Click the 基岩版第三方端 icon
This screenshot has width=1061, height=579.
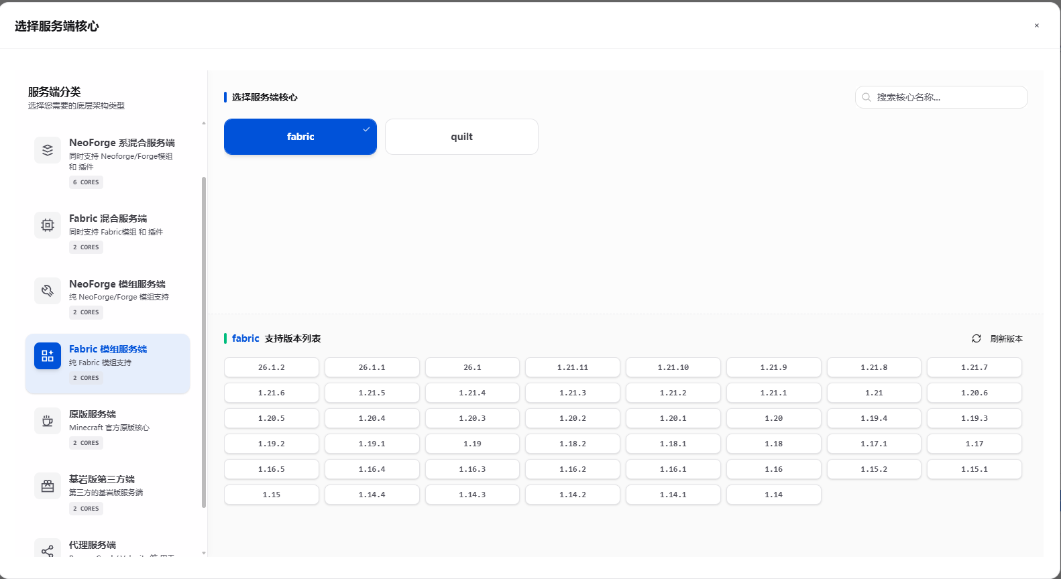48,486
